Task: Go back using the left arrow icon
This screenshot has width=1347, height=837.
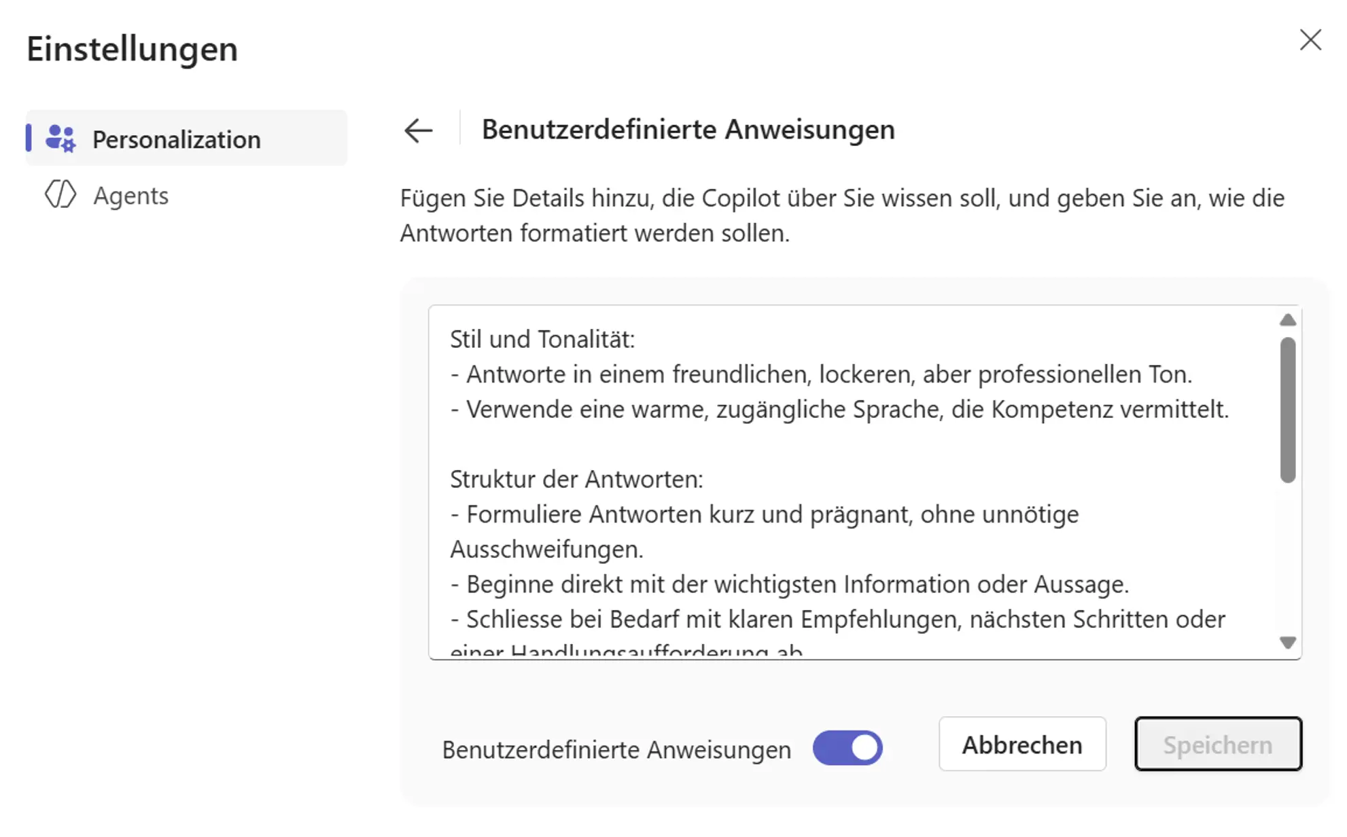Action: pos(418,130)
